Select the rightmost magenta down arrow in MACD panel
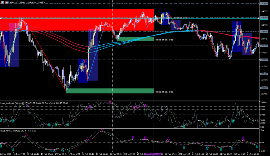The width and height of the screenshot is (270, 156). [x=243, y=138]
